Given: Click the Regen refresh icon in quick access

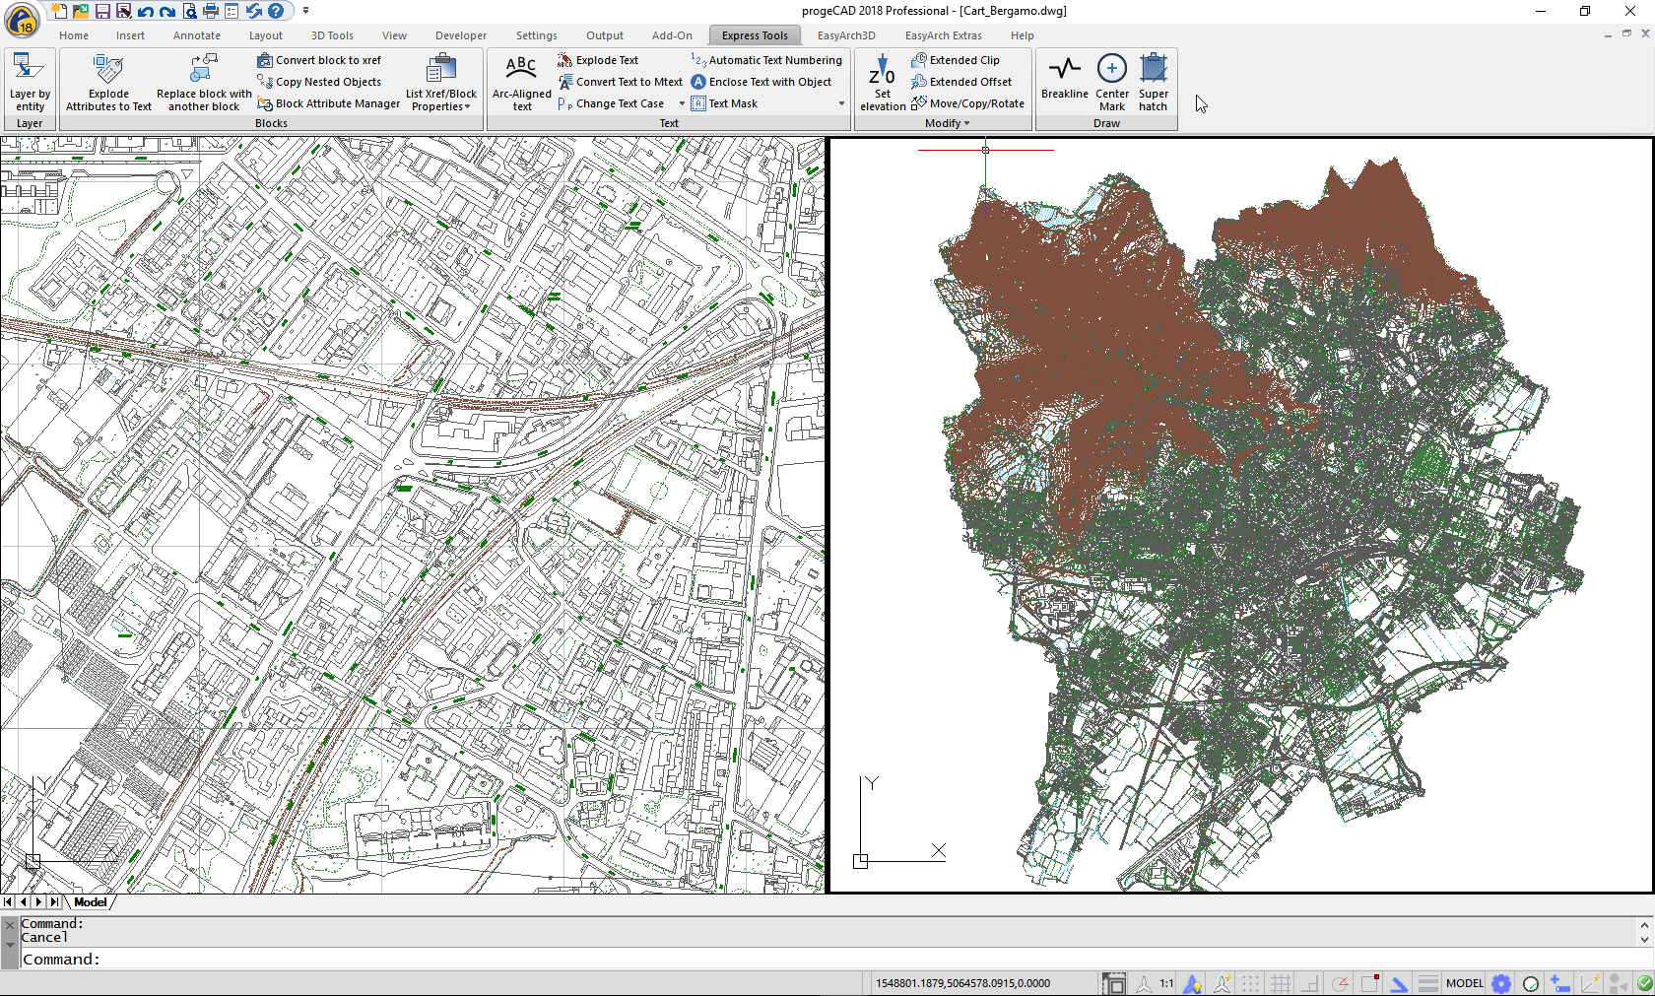Looking at the screenshot, I should [x=254, y=11].
